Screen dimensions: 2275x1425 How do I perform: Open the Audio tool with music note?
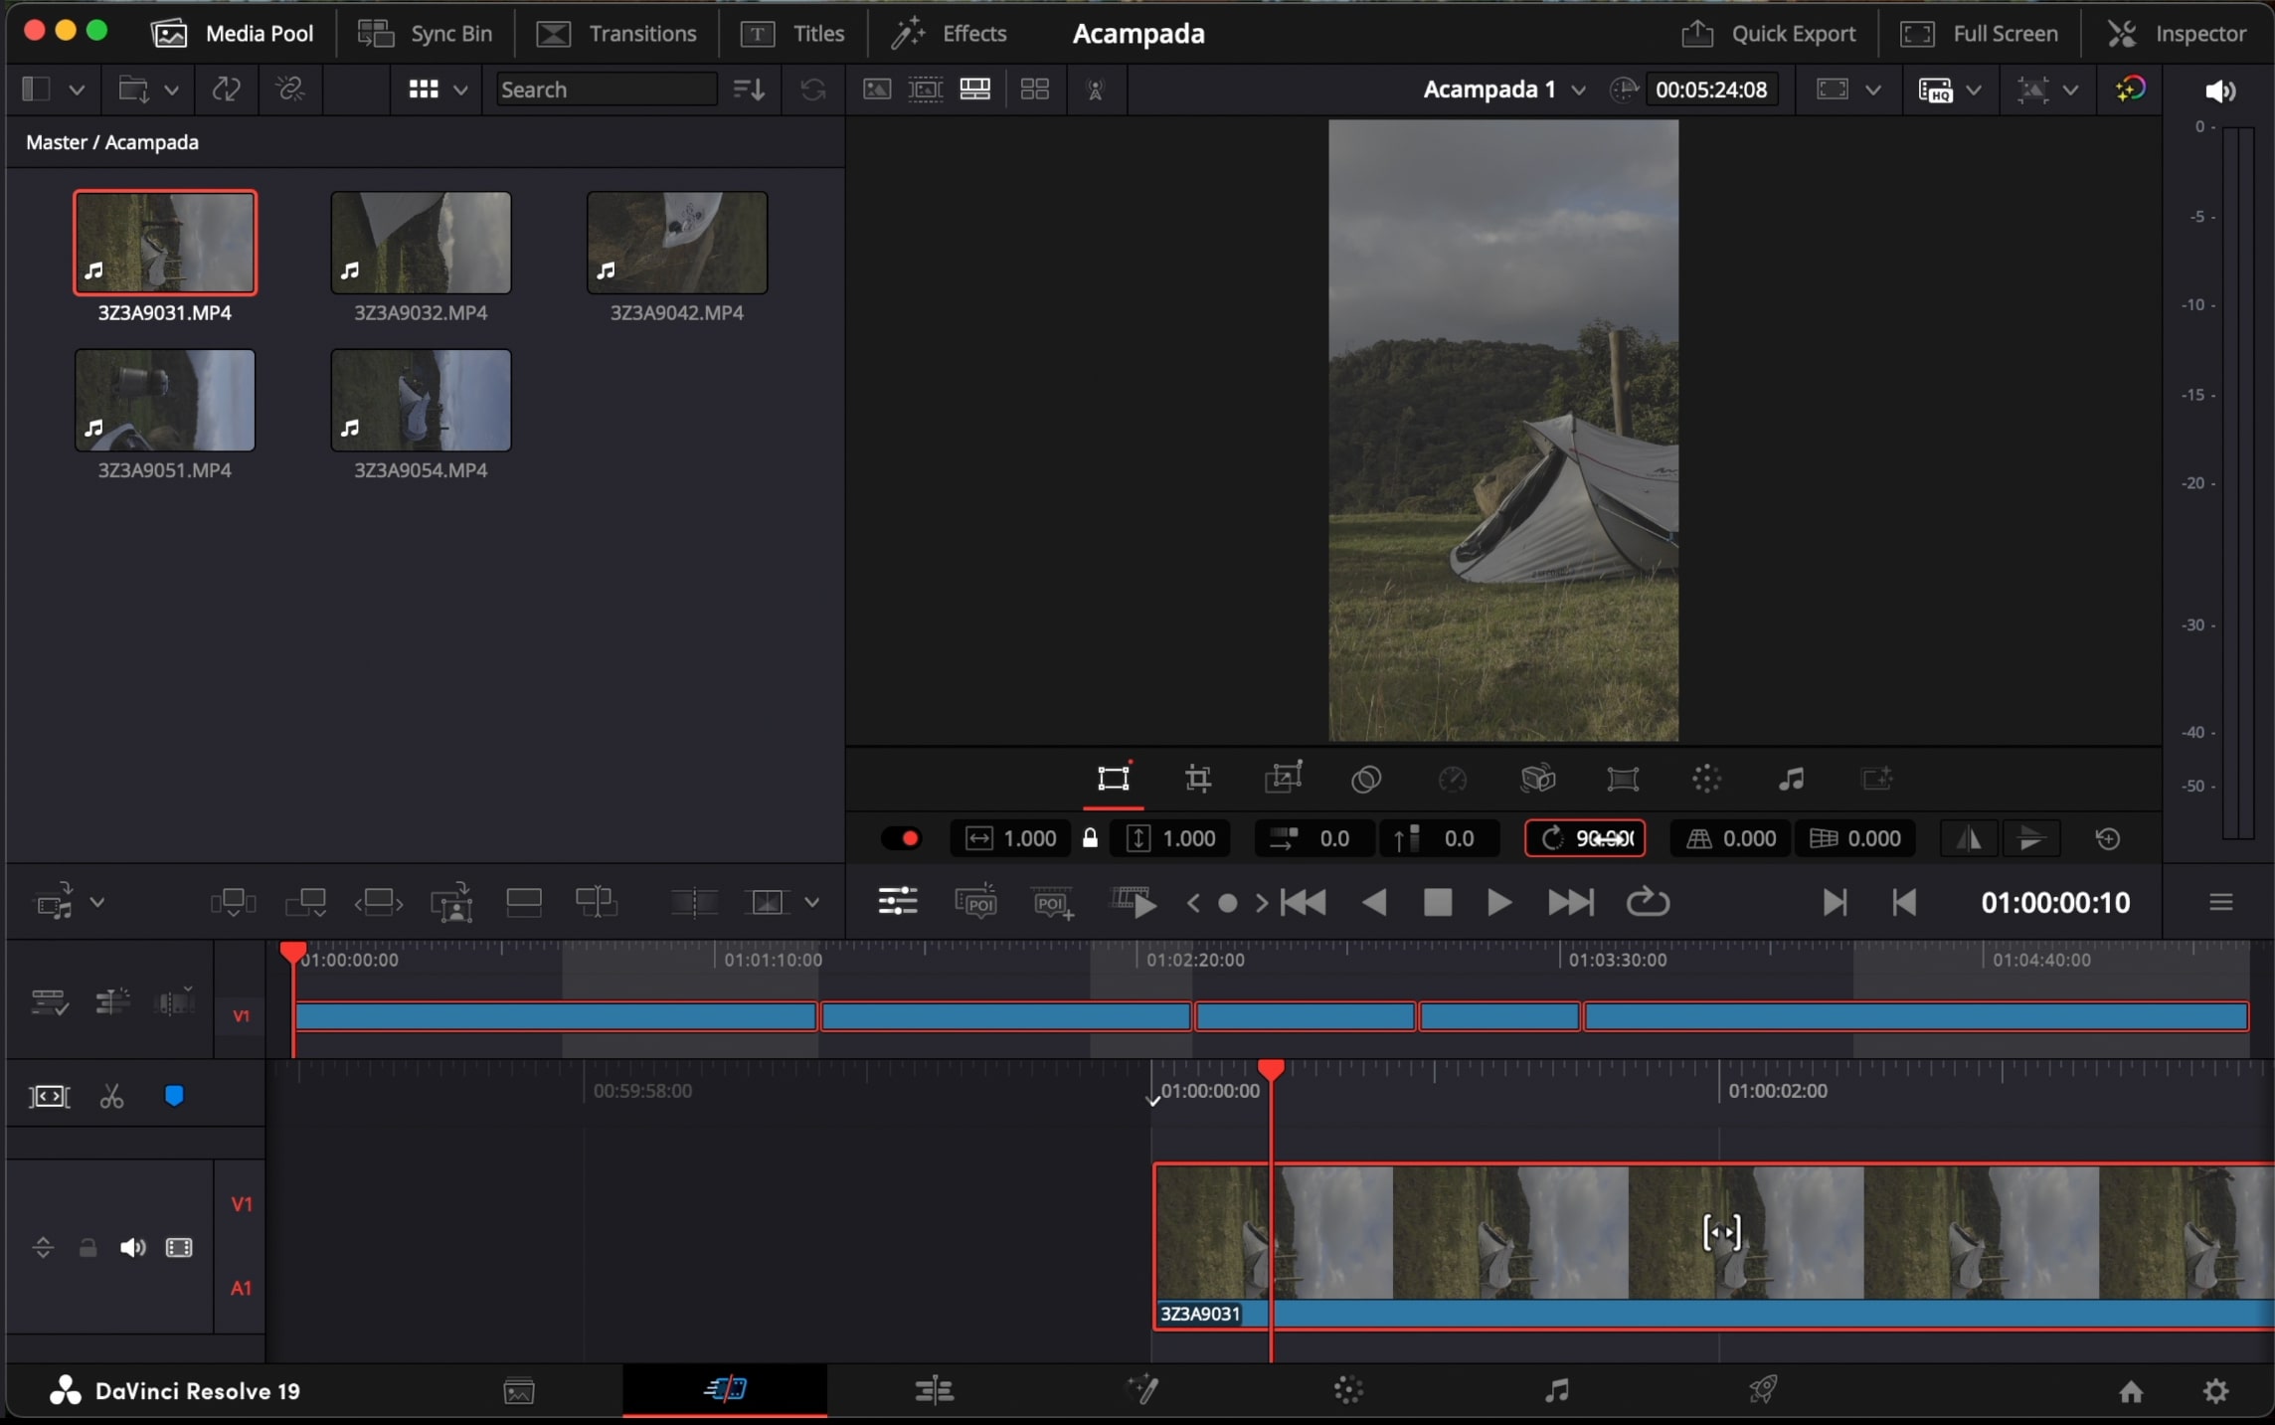point(1791,779)
